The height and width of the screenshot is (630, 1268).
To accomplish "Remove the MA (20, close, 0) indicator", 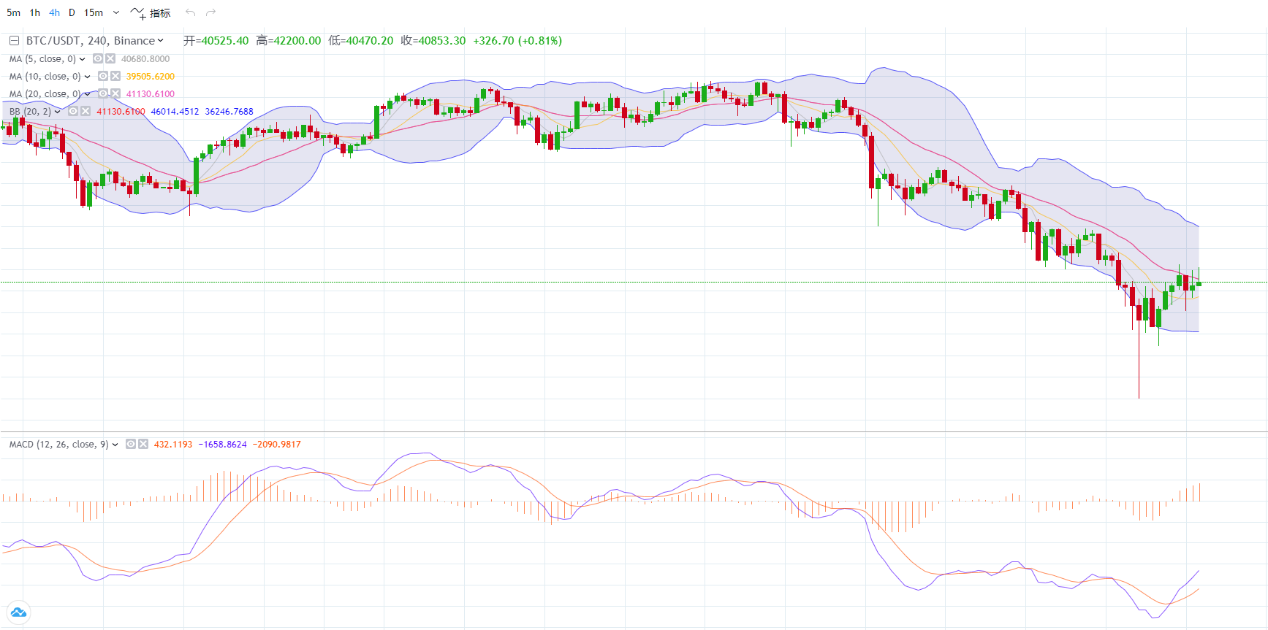I will [x=115, y=93].
